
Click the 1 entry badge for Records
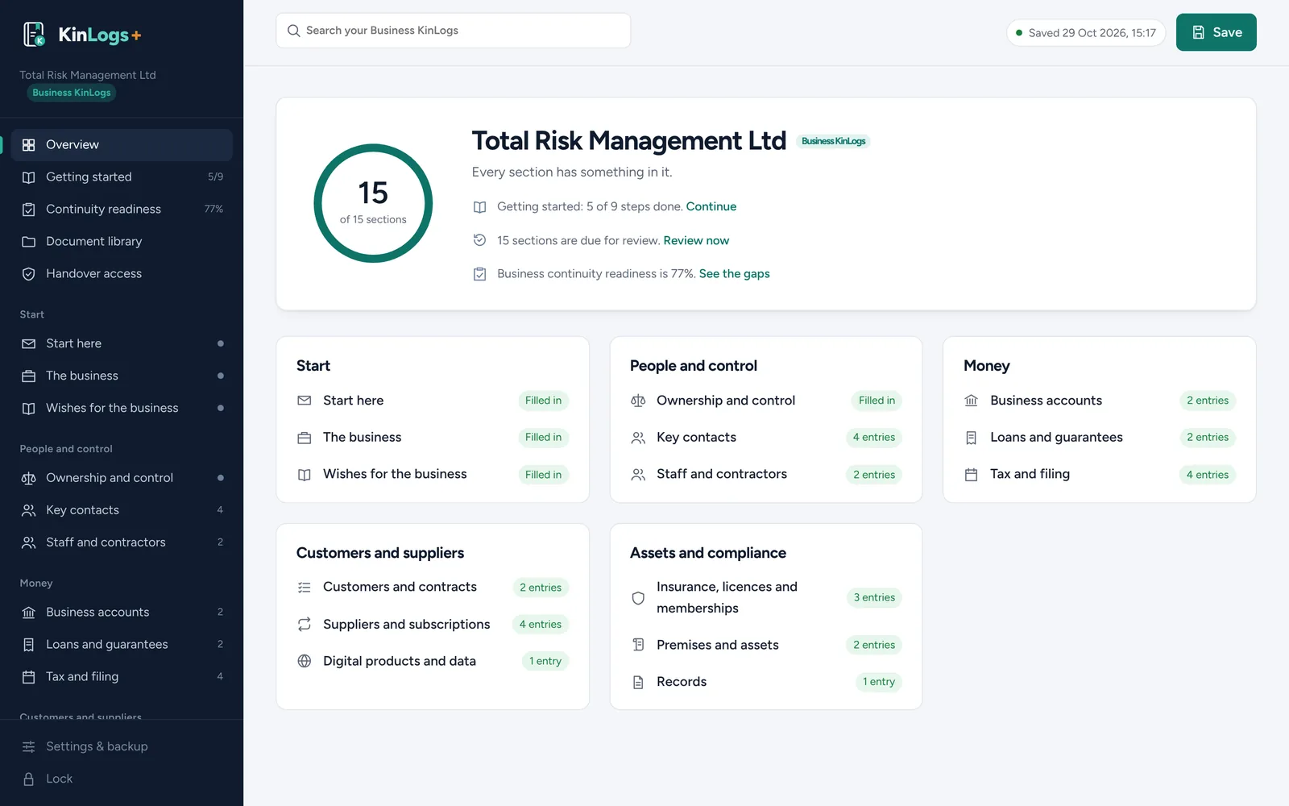[879, 682]
